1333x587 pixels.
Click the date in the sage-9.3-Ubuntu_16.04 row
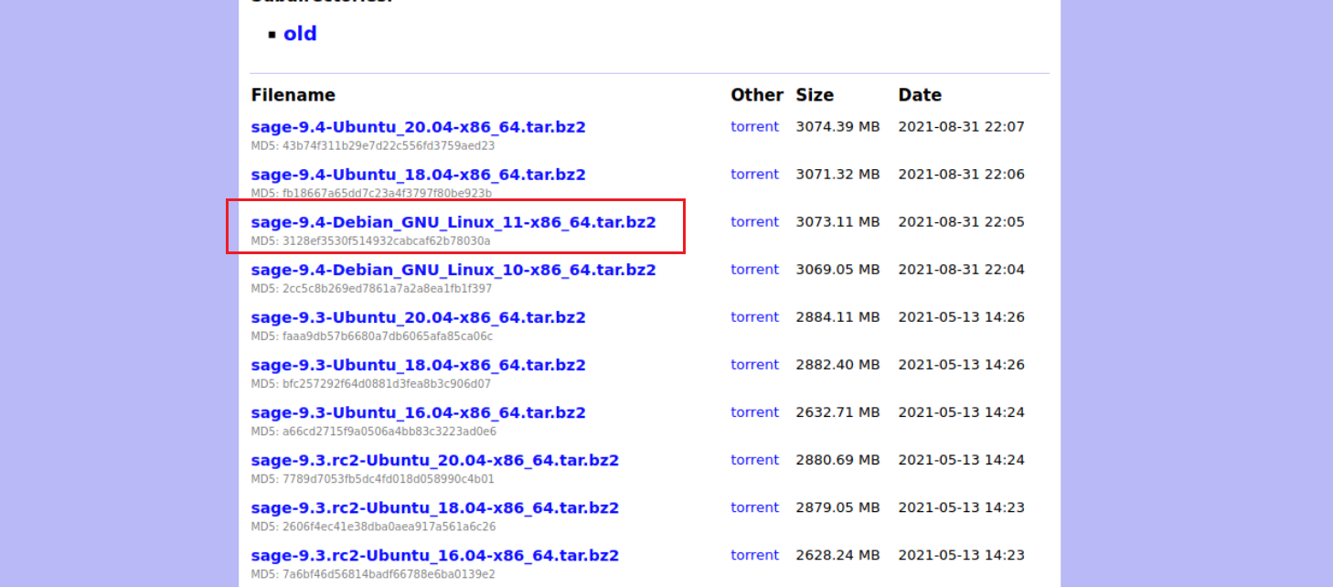pos(962,411)
